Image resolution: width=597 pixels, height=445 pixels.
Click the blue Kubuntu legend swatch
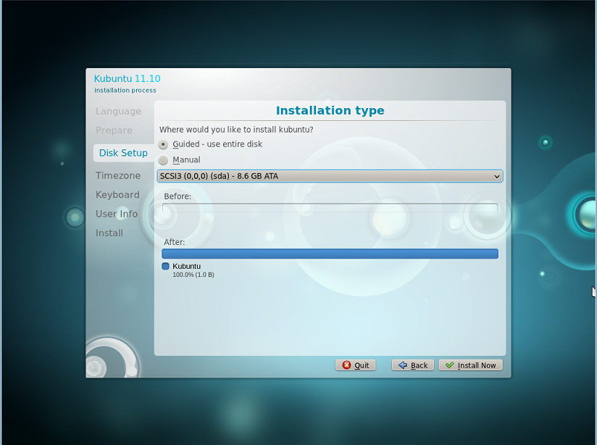(x=165, y=266)
